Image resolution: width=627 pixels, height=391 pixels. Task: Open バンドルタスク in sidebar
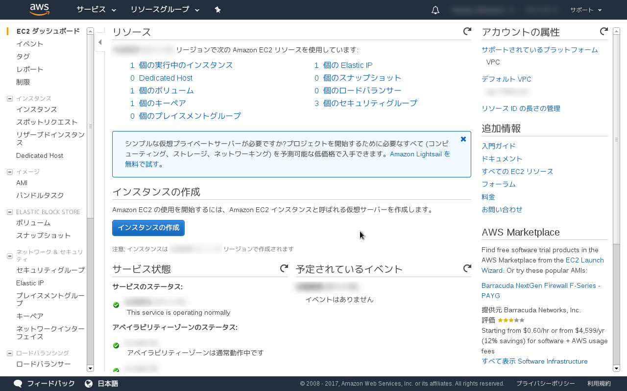coord(40,195)
